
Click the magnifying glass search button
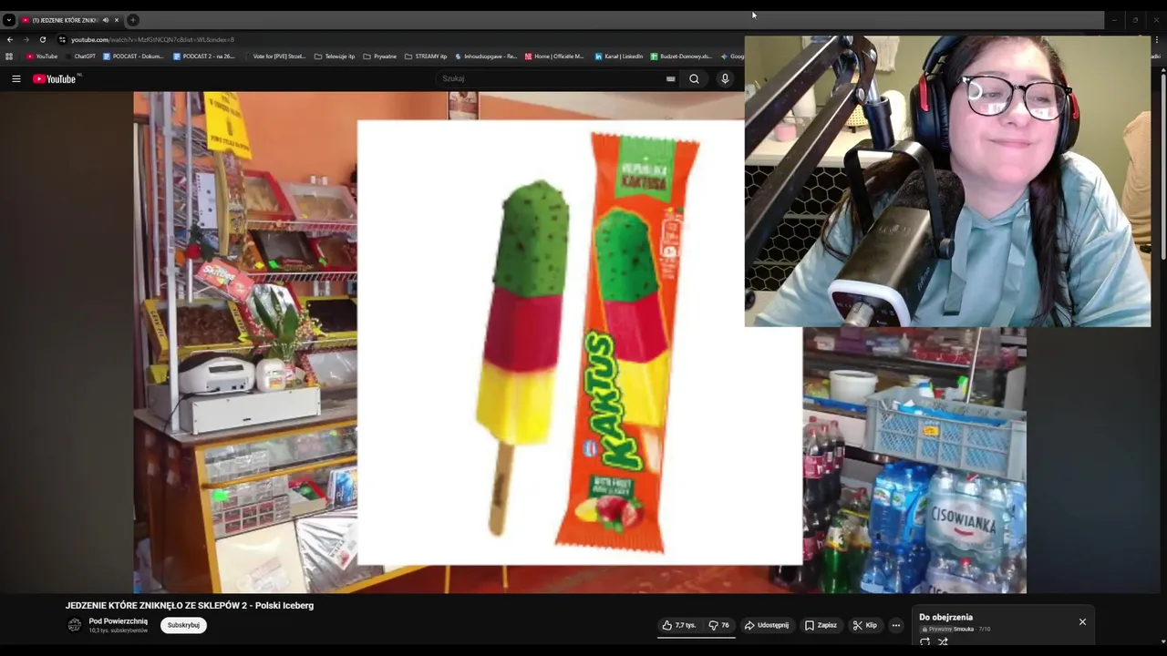[694, 79]
